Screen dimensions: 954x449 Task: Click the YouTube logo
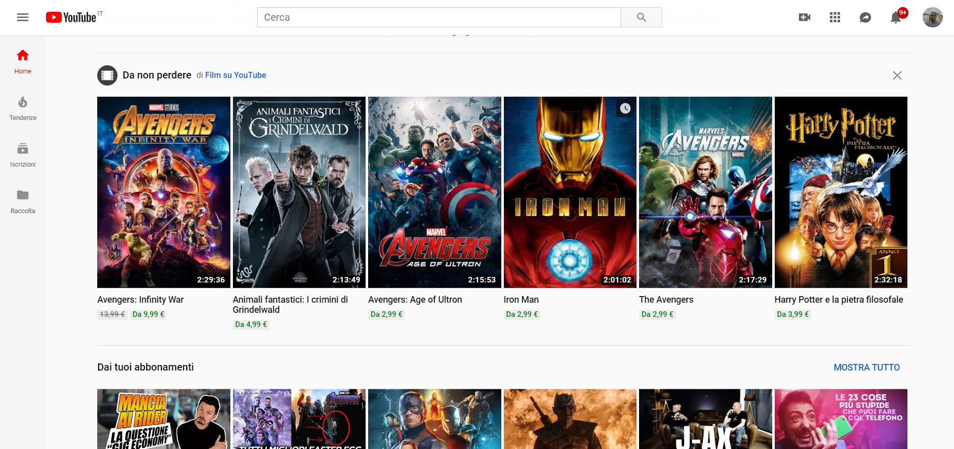71,17
